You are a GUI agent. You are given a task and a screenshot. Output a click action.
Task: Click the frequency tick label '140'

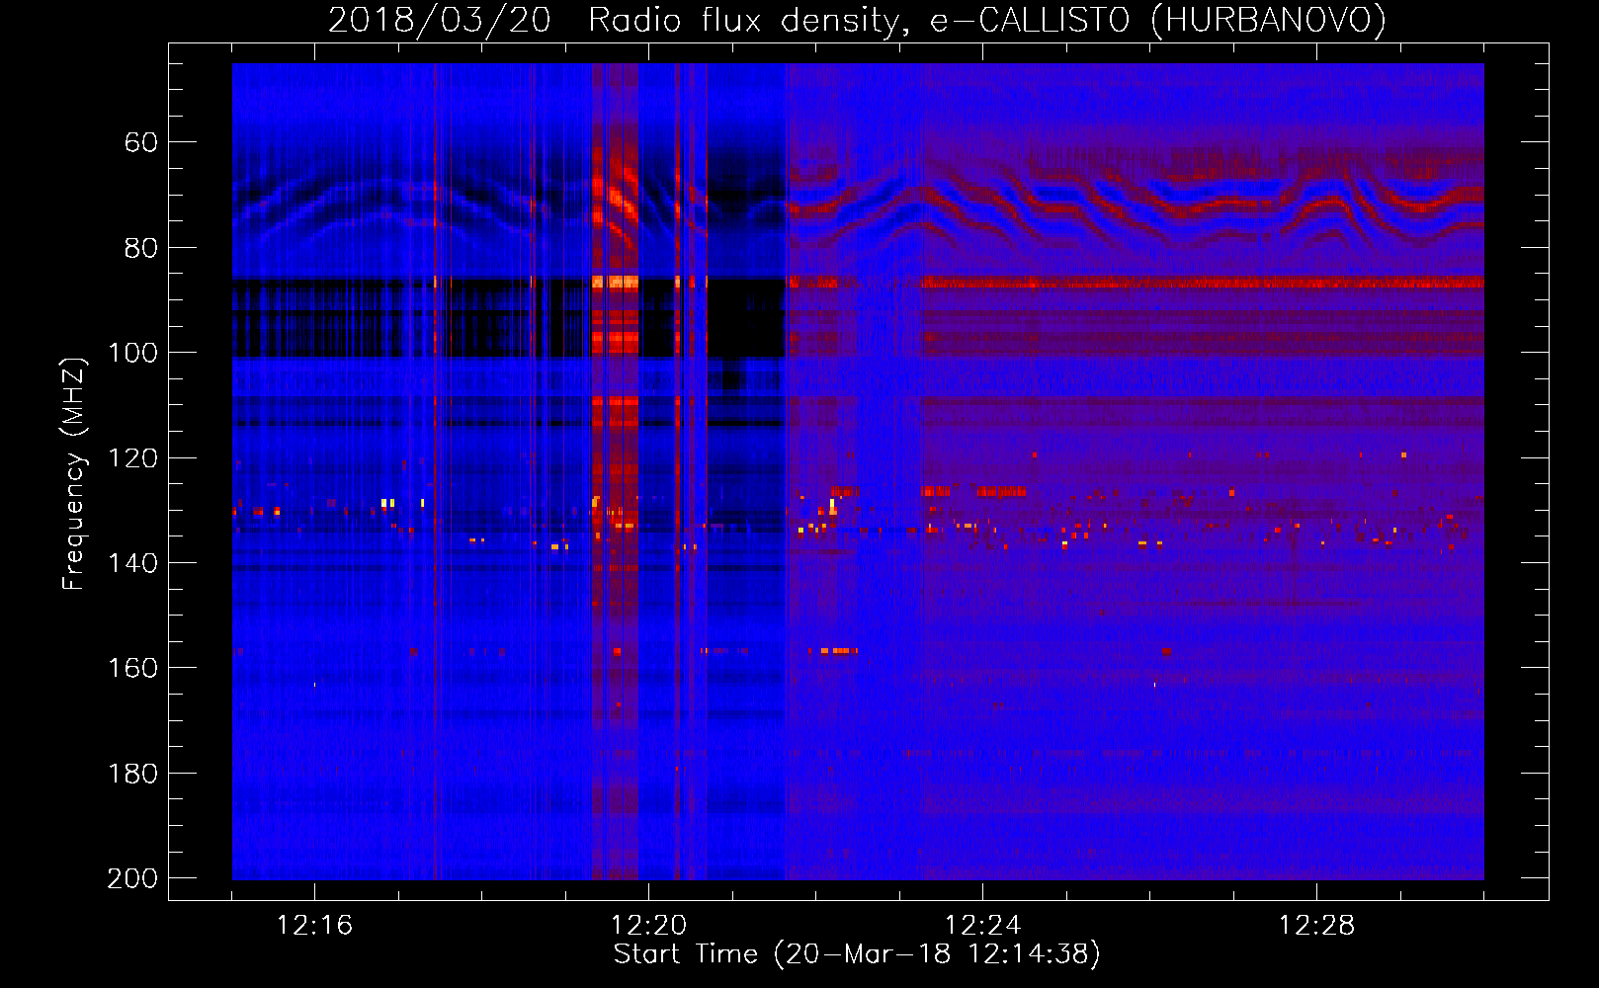tap(133, 563)
